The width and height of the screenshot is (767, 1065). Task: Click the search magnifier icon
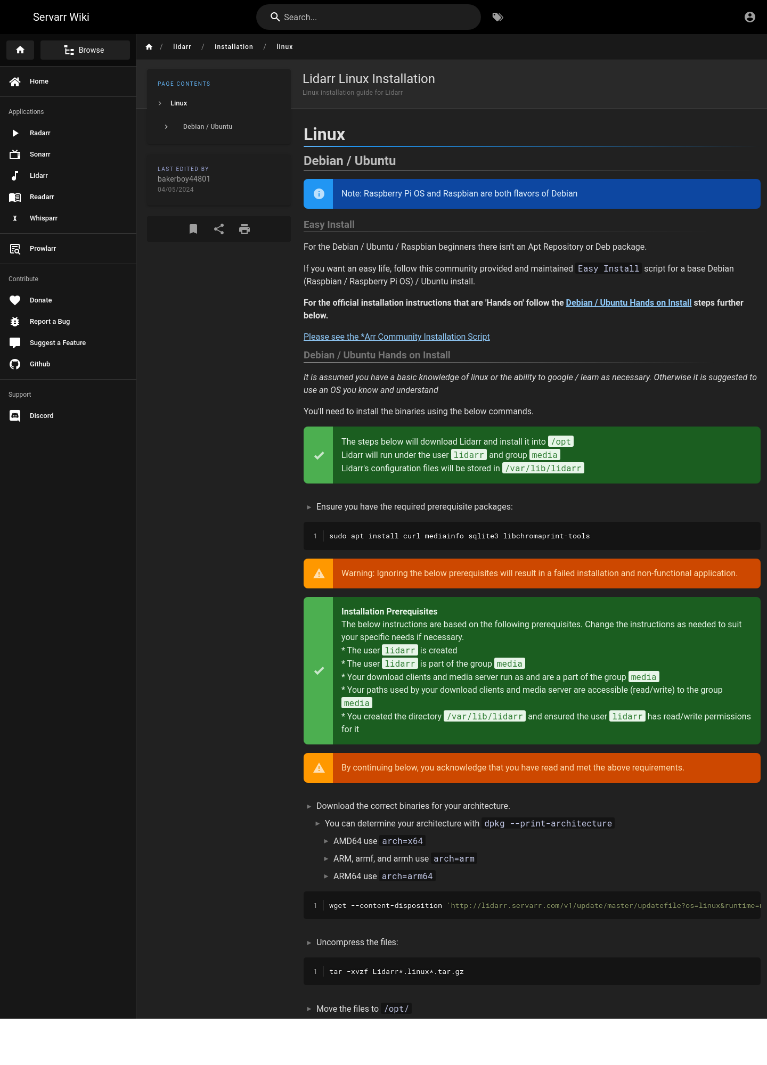tap(275, 17)
